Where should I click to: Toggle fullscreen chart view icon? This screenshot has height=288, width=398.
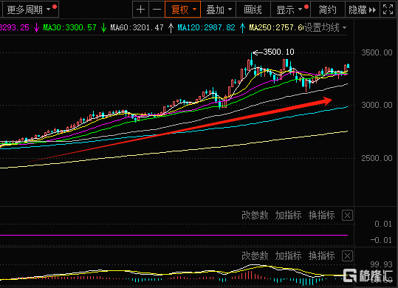[x=388, y=10]
